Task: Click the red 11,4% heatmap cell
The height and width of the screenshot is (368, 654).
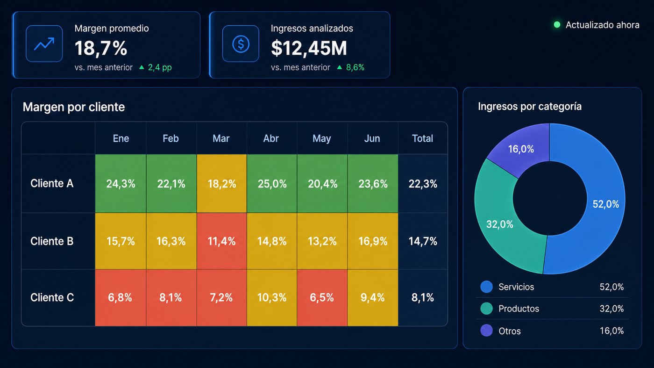Action: (221, 241)
